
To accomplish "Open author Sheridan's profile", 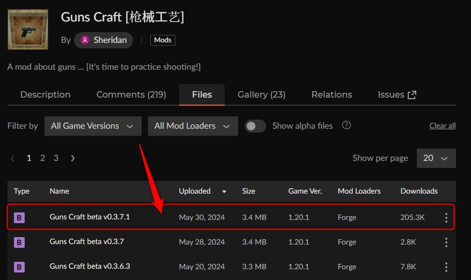I will [x=104, y=40].
